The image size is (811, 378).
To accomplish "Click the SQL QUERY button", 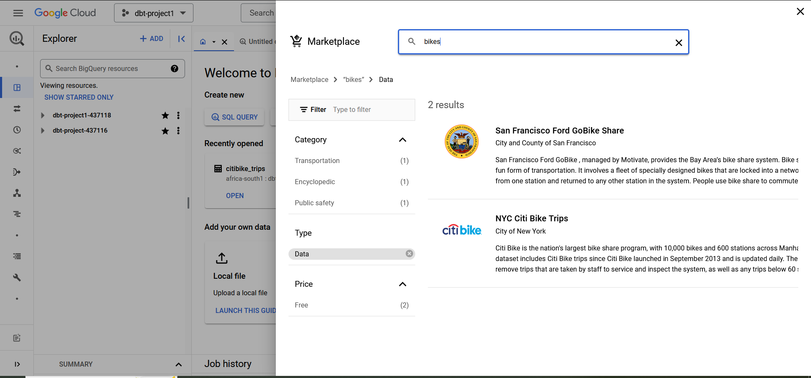I will tap(234, 117).
